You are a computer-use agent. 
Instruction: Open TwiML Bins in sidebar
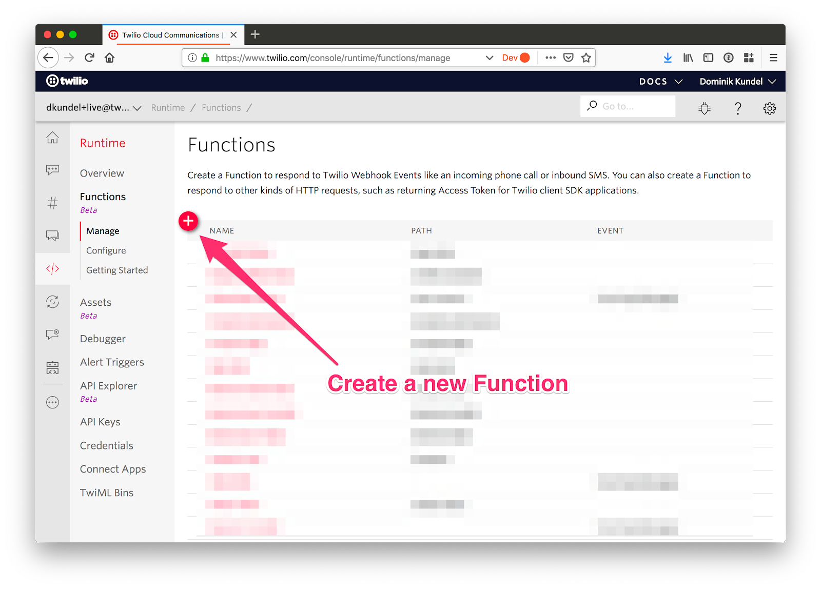(107, 493)
